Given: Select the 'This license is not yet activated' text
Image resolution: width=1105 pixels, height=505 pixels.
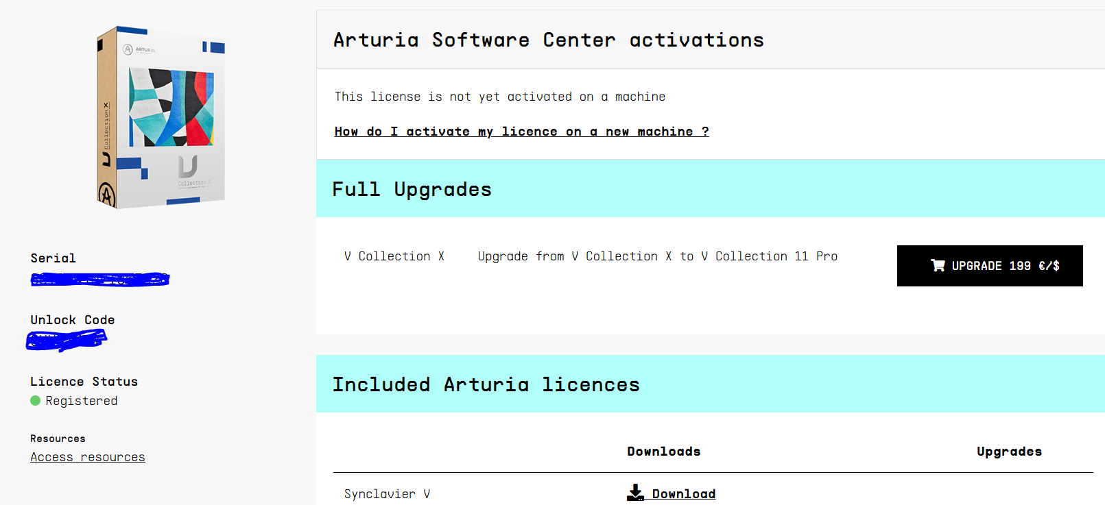Looking at the screenshot, I should point(500,97).
